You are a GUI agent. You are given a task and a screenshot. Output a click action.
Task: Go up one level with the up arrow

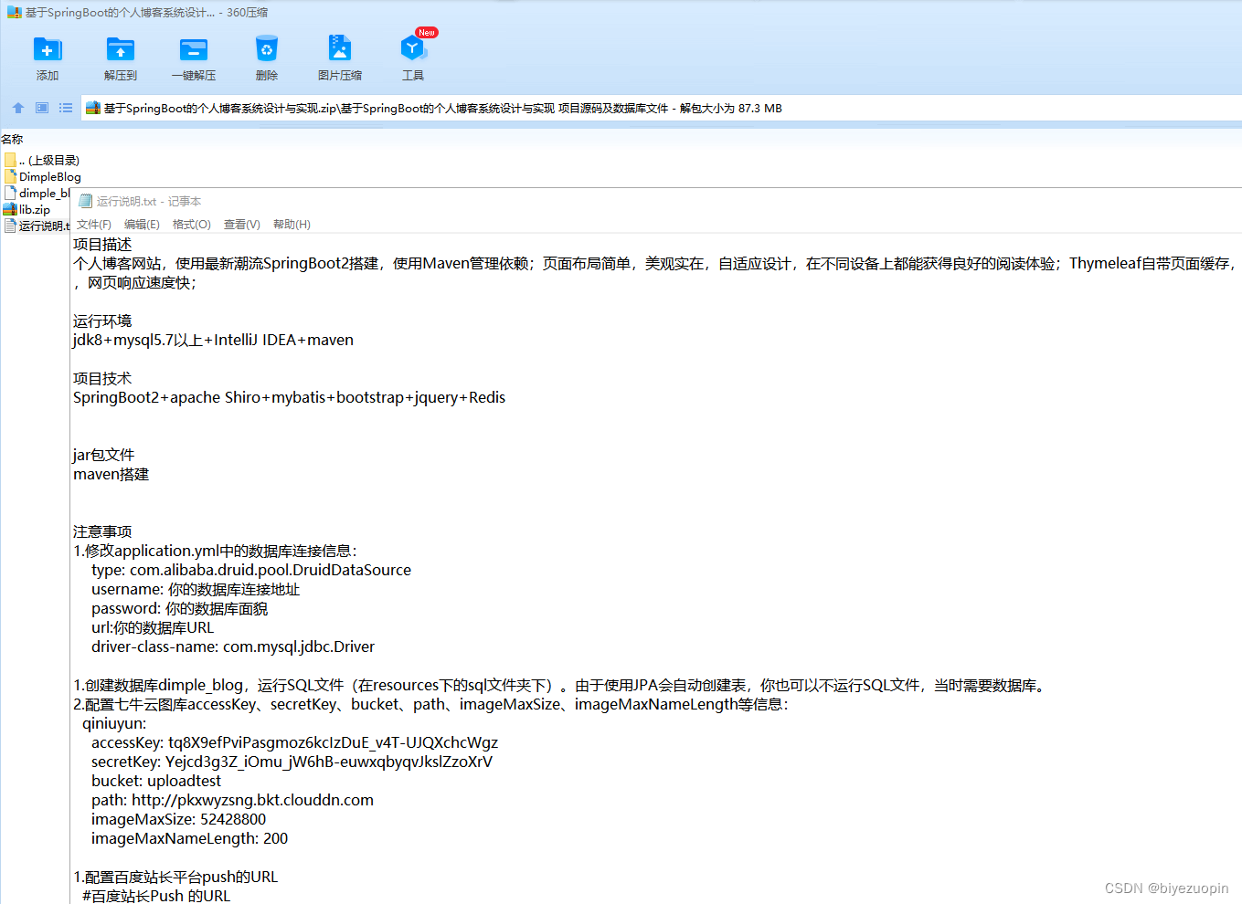(x=18, y=108)
